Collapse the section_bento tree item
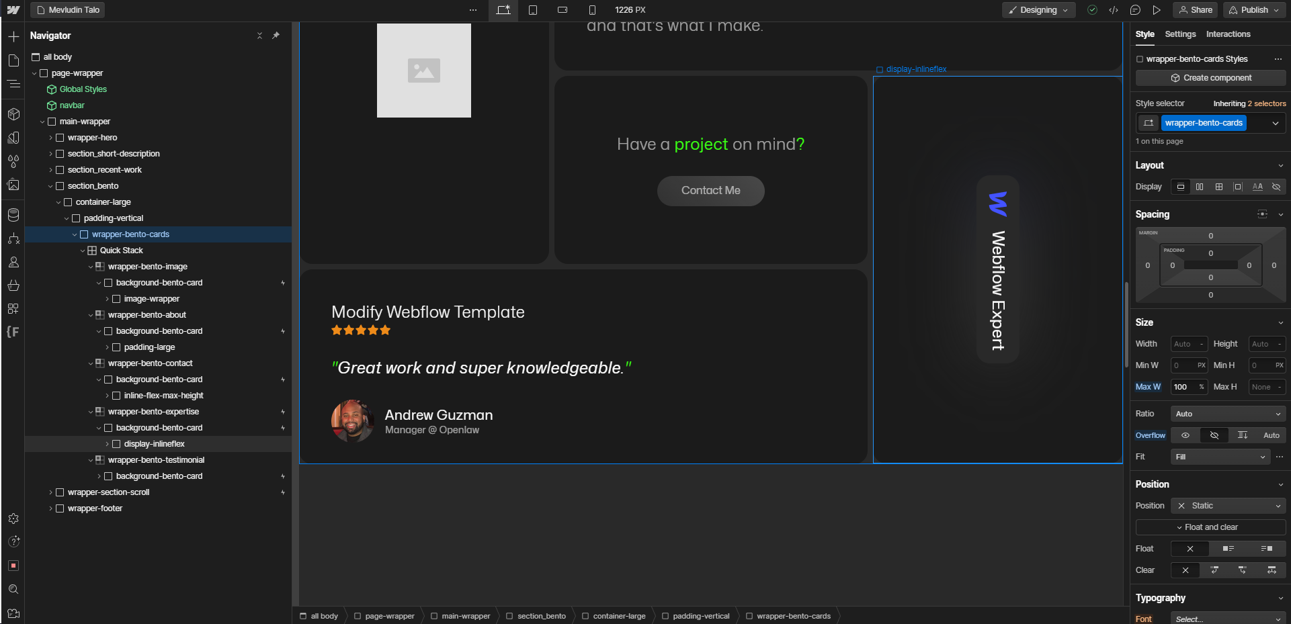Image resolution: width=1291 pixels, height=624 pixels. (50, 186)
